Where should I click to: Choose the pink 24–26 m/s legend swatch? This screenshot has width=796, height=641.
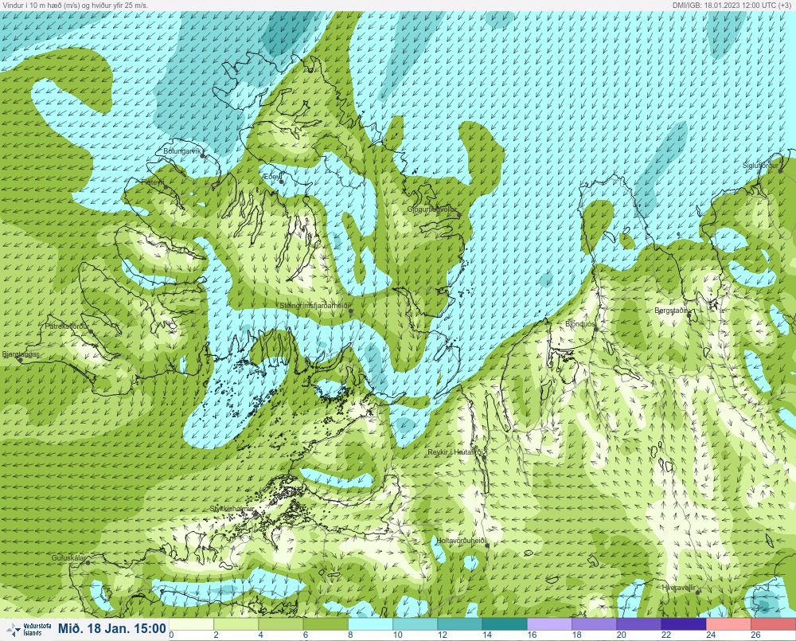(x=728, y=623)
